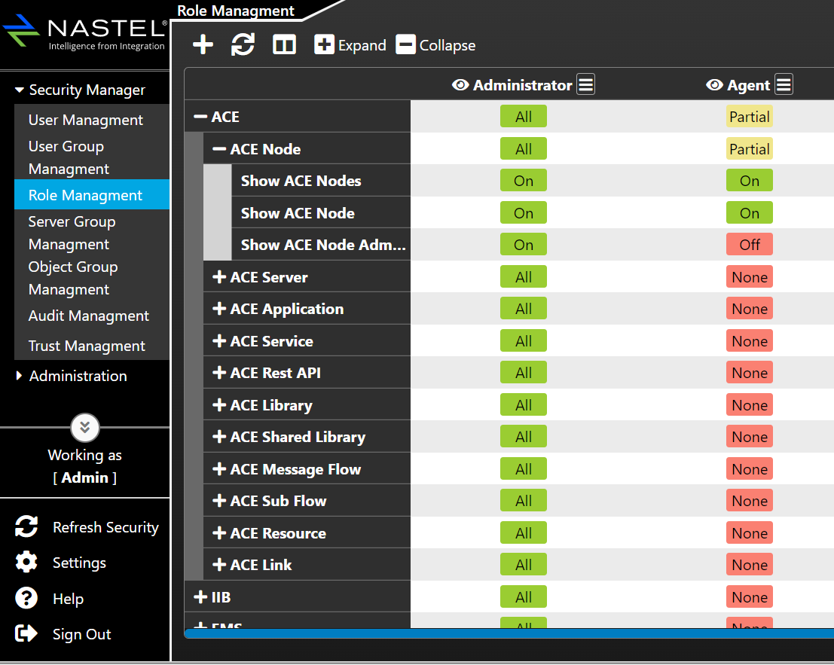Click Agent Partial badge in ACE row
This screenshot has width=834, height=665.
[750, 117]
